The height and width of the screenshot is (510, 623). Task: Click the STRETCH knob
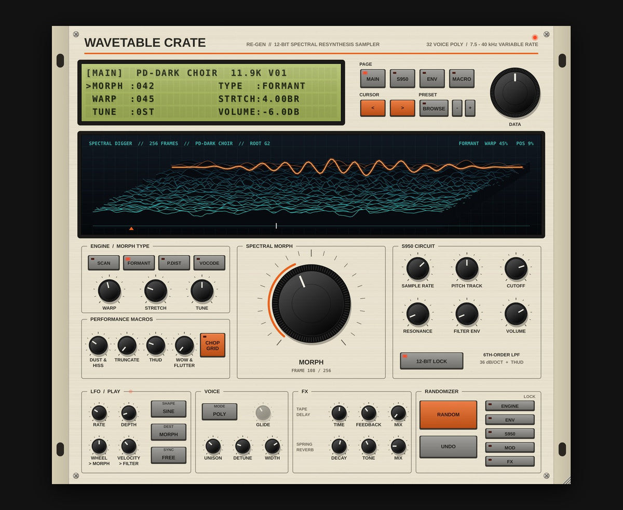156,291
